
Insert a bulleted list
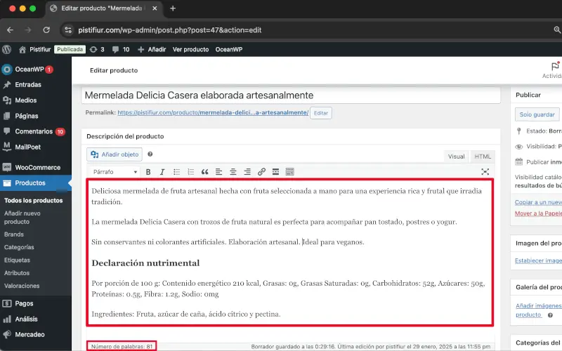[176, 172]
